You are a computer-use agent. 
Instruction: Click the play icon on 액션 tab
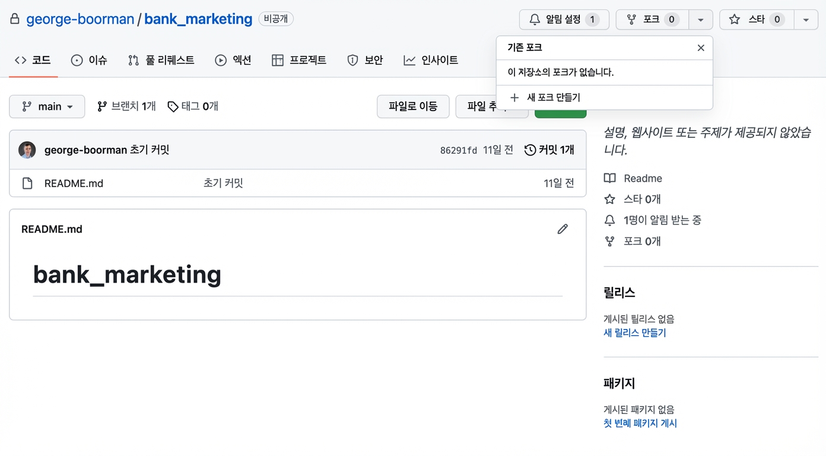pyautogui.click(x=221, y=60)
